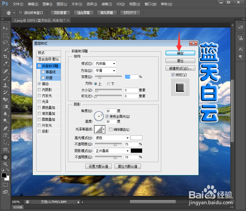Select the Lasso tool
Image resolution: width=246 pixels, height=211 pixels.
click(x=5, y=42)
